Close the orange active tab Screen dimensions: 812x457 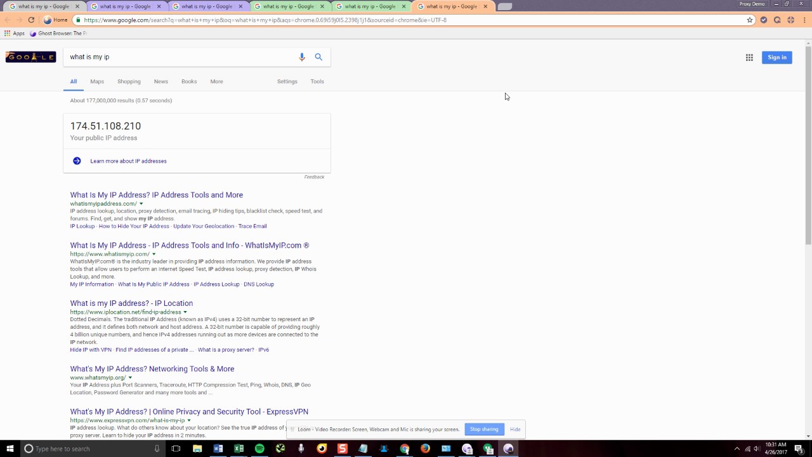(x=485, y=6)
